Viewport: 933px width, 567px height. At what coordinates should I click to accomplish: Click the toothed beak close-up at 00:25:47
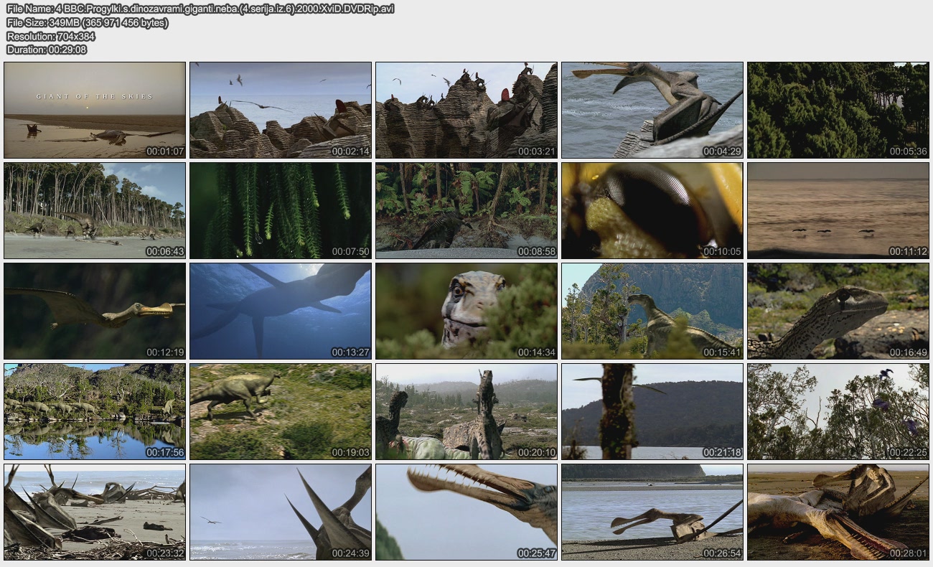click(x=467, y=512)
